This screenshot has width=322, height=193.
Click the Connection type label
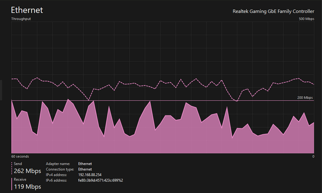coord(60,169)
